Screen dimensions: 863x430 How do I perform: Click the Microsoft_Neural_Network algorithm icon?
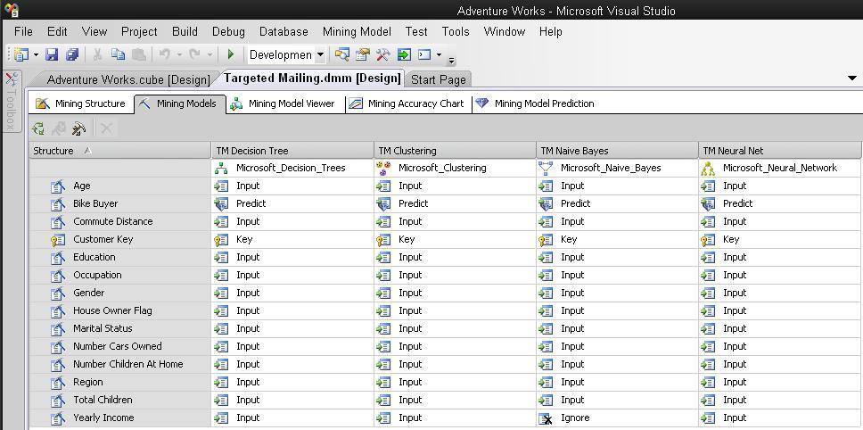pyautogui.click(x=708, y=169)
